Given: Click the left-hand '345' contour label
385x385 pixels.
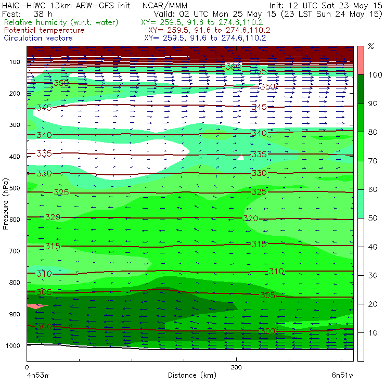Looking at the screenshot, I should pos(44,108).
